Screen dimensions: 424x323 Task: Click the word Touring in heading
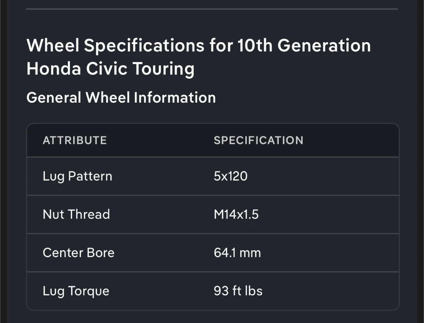tap(163, 69)
